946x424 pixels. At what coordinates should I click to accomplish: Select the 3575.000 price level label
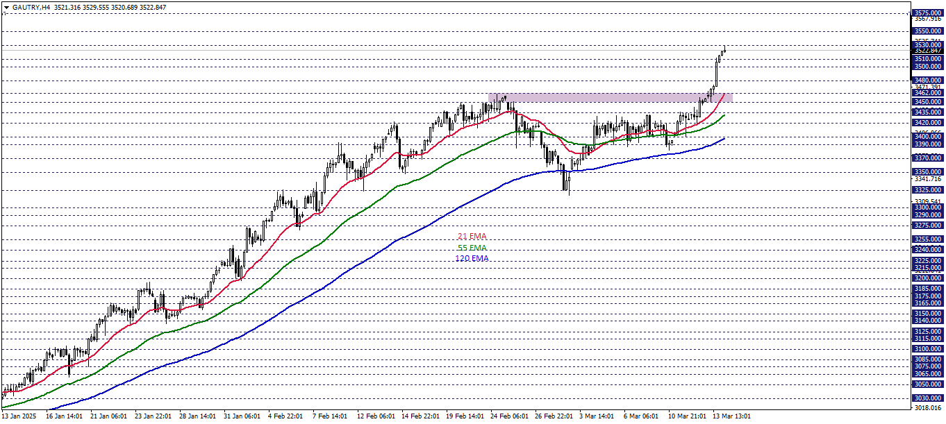click(928, 13)
